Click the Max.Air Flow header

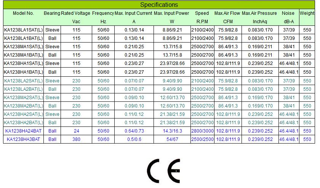click(227, 13)
